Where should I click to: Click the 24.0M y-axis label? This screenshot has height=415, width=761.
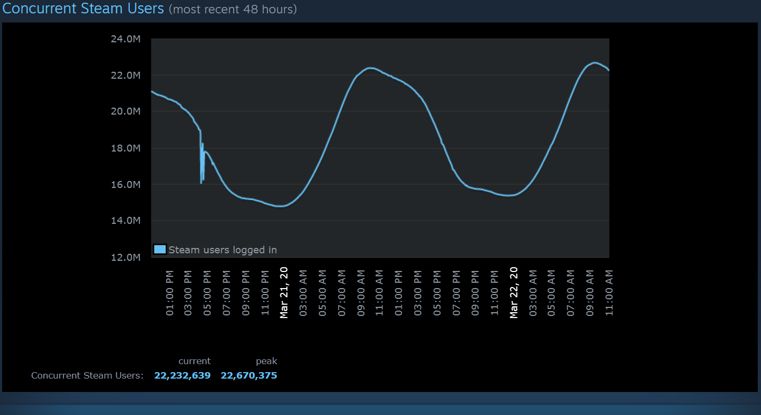pyautogui.click(x=126, y=39)
